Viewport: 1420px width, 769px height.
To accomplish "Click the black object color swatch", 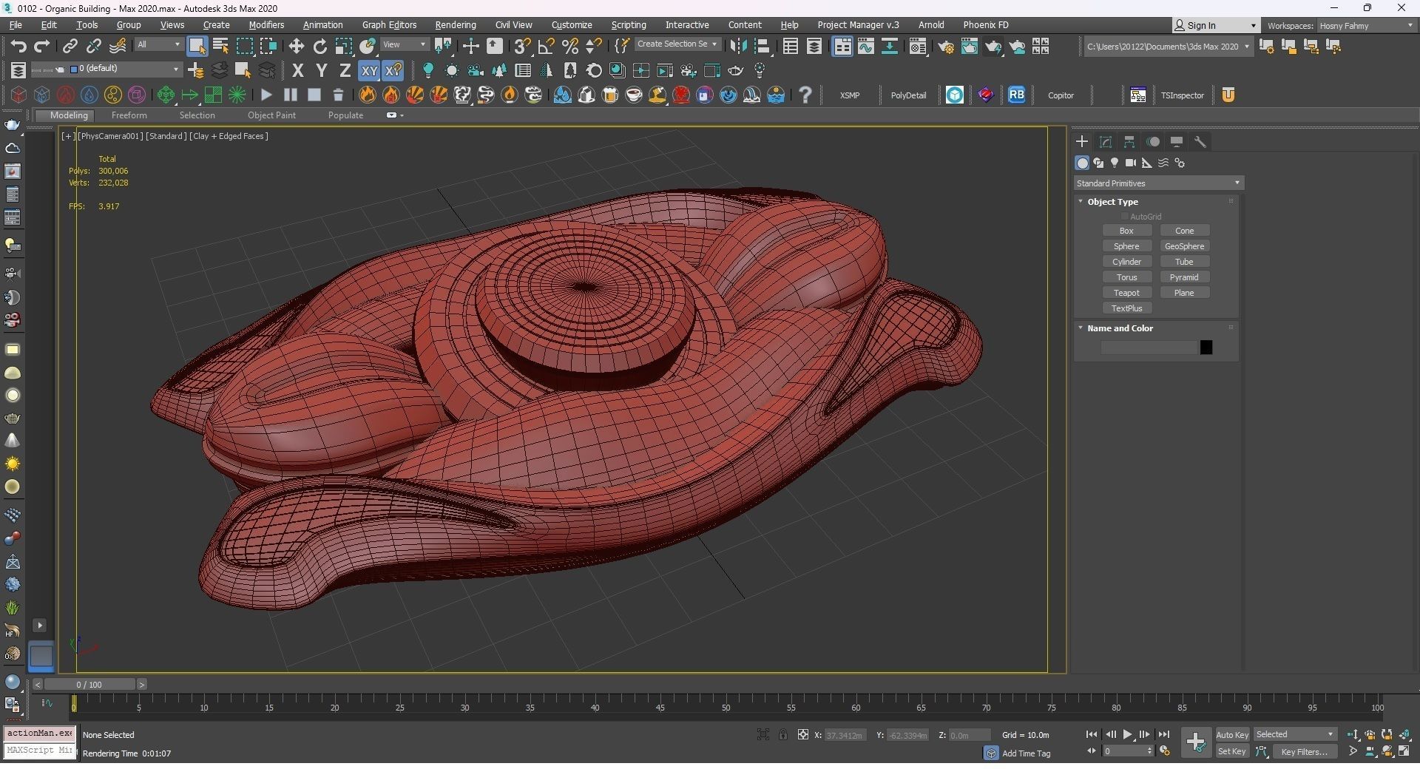I will tap(1206, 347).
